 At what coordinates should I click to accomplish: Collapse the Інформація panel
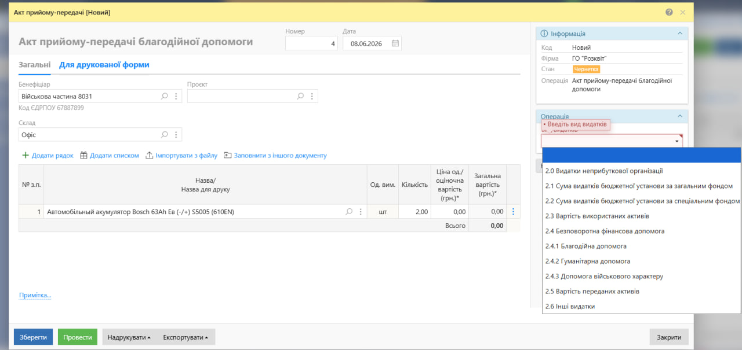[680, 34]
